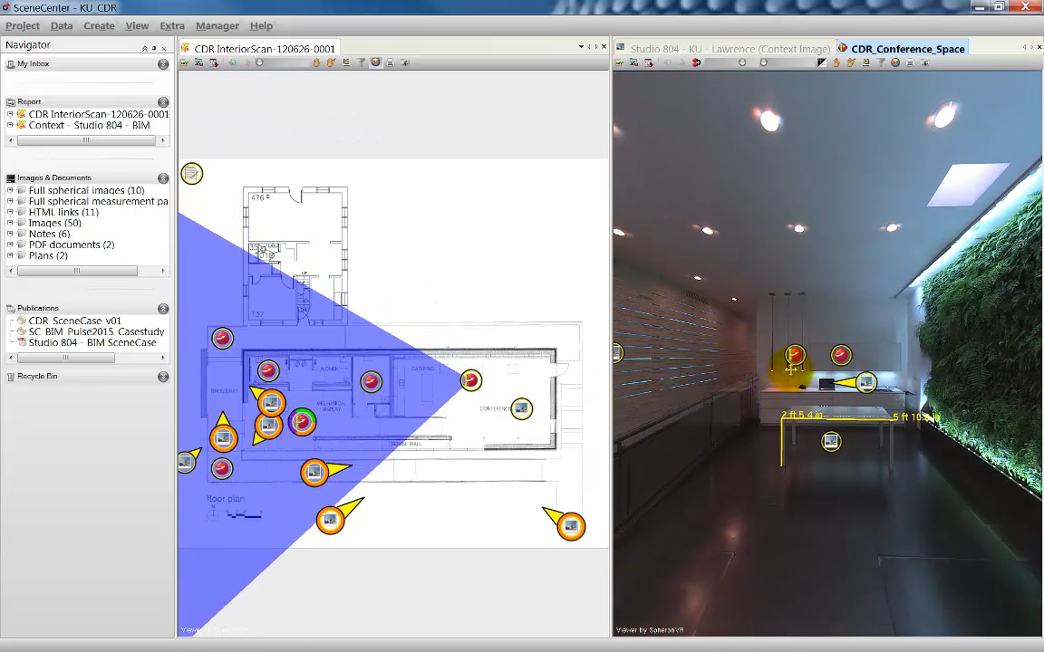
Task: Close the Navigator panel
Action: point(164,48)
